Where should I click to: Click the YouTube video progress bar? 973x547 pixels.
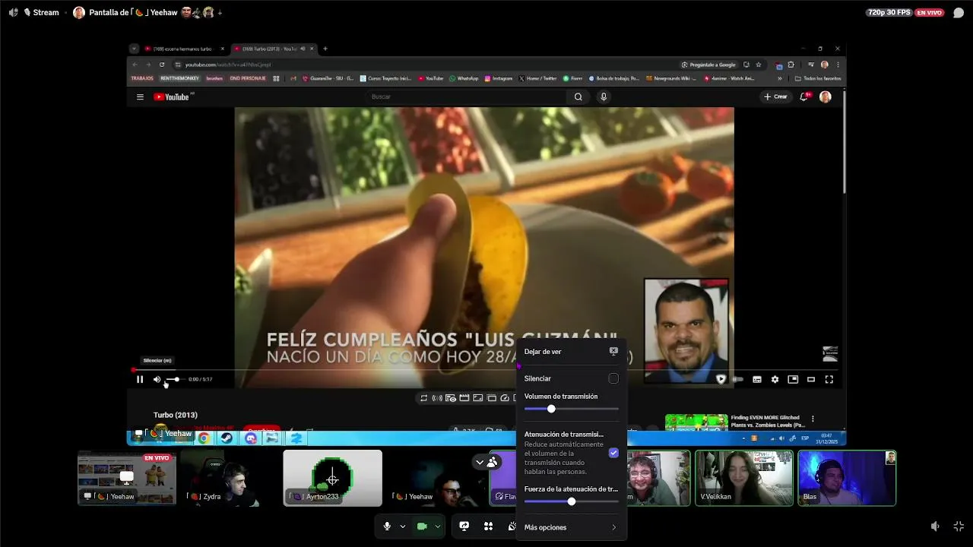[x=485, y=370]
